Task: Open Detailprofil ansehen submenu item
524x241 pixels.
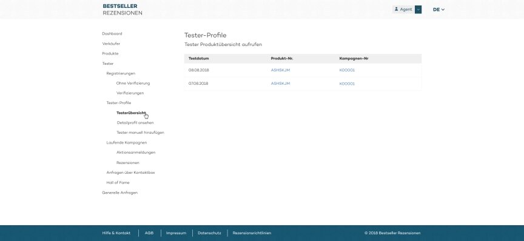Action: pyautogui.click(x=135, y=123)
